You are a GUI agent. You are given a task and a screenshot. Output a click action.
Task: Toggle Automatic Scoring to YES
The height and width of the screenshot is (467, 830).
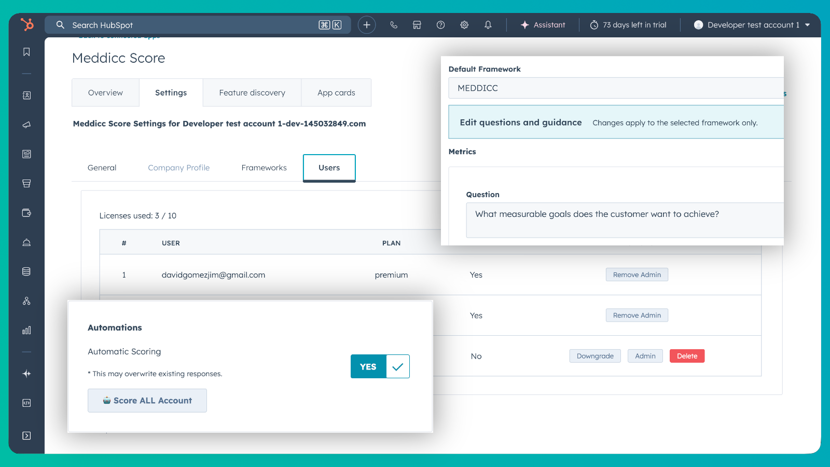click(x=368, y=366)
